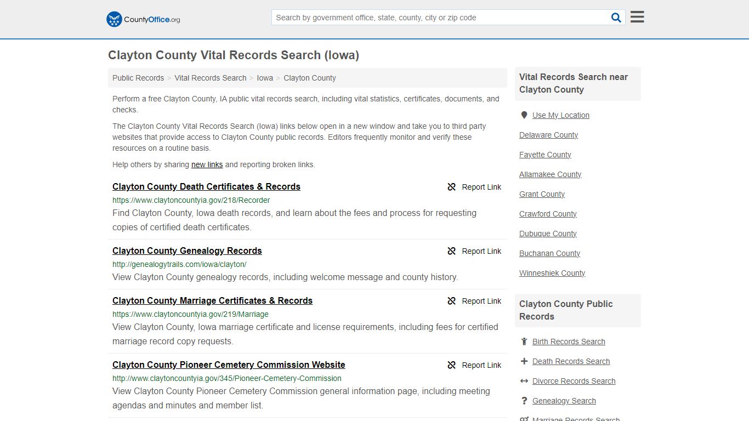Open Dubuque County vital records
The image size is (749, 421).
(x=548, y=234)
